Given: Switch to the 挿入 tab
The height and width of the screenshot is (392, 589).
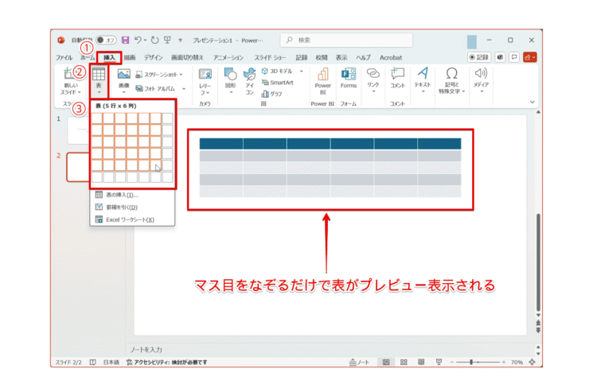Looking at the screenshot, I should tap(109, 57).
